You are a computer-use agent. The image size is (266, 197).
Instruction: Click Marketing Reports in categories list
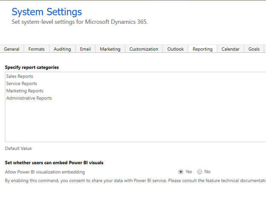point(25,91)
